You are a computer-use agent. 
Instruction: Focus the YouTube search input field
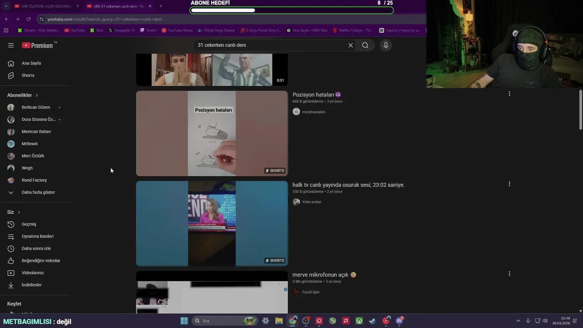tap(271, 45)
